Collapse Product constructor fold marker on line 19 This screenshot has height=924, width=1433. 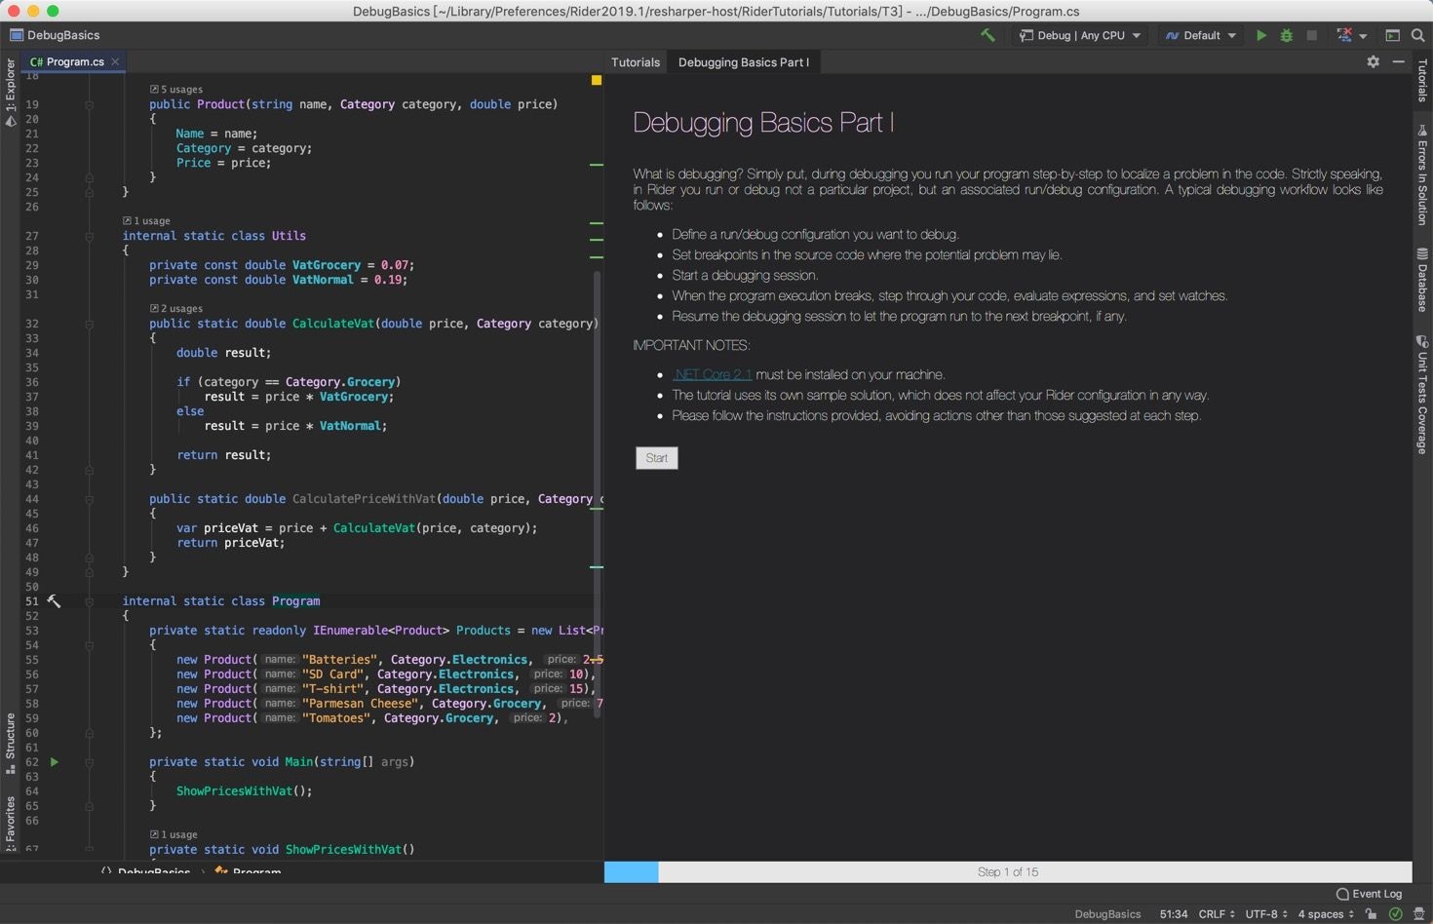point(89,104)
